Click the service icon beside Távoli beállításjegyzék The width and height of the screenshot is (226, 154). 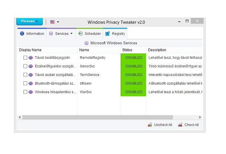point(30,58)
